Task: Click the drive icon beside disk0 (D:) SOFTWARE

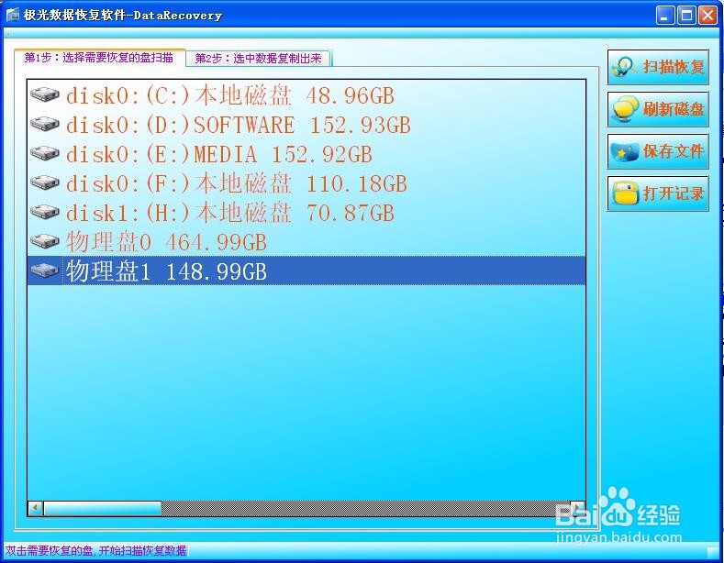Action: click(x=45, y=124)
